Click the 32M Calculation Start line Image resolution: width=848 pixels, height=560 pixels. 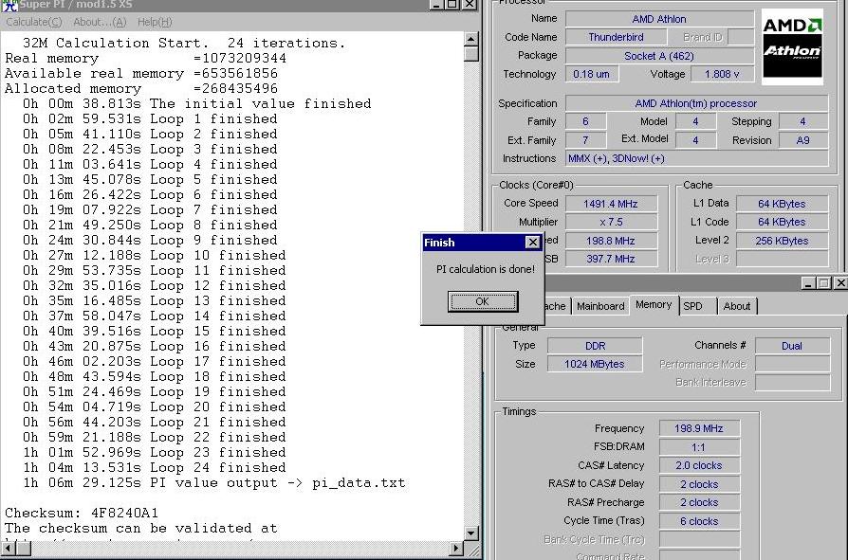(184, 43)
